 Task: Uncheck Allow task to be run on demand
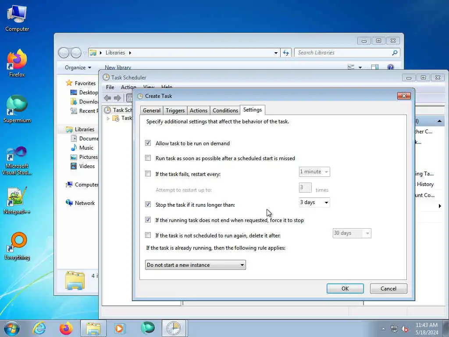click(148, 143)
